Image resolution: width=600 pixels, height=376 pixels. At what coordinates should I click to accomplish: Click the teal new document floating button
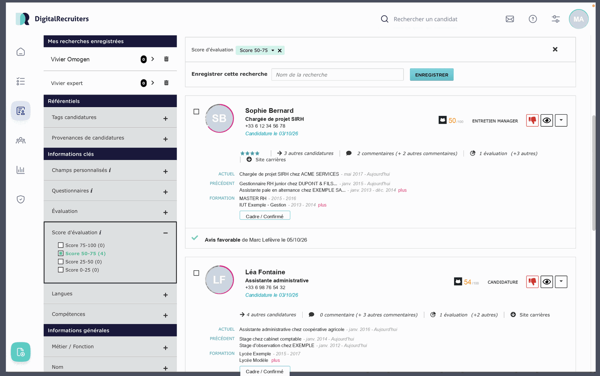pos(21,352)
